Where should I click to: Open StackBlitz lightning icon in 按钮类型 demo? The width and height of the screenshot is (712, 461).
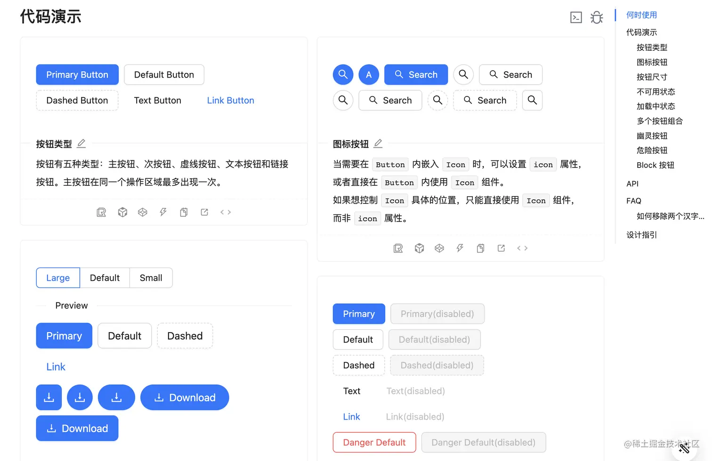pyautogui.click(x=163, y=212)
